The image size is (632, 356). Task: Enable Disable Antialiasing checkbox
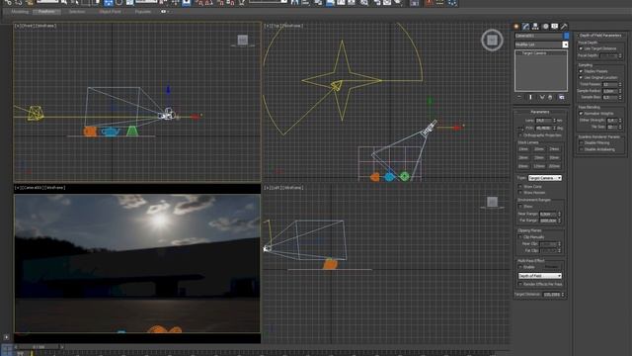coord(582,149)
